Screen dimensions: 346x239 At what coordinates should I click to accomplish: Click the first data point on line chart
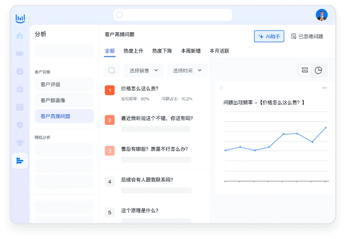click(225, 151)
